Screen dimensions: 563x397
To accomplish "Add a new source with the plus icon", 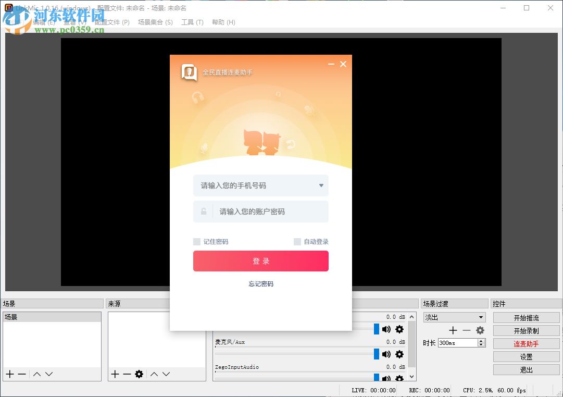I will [114, 374].
